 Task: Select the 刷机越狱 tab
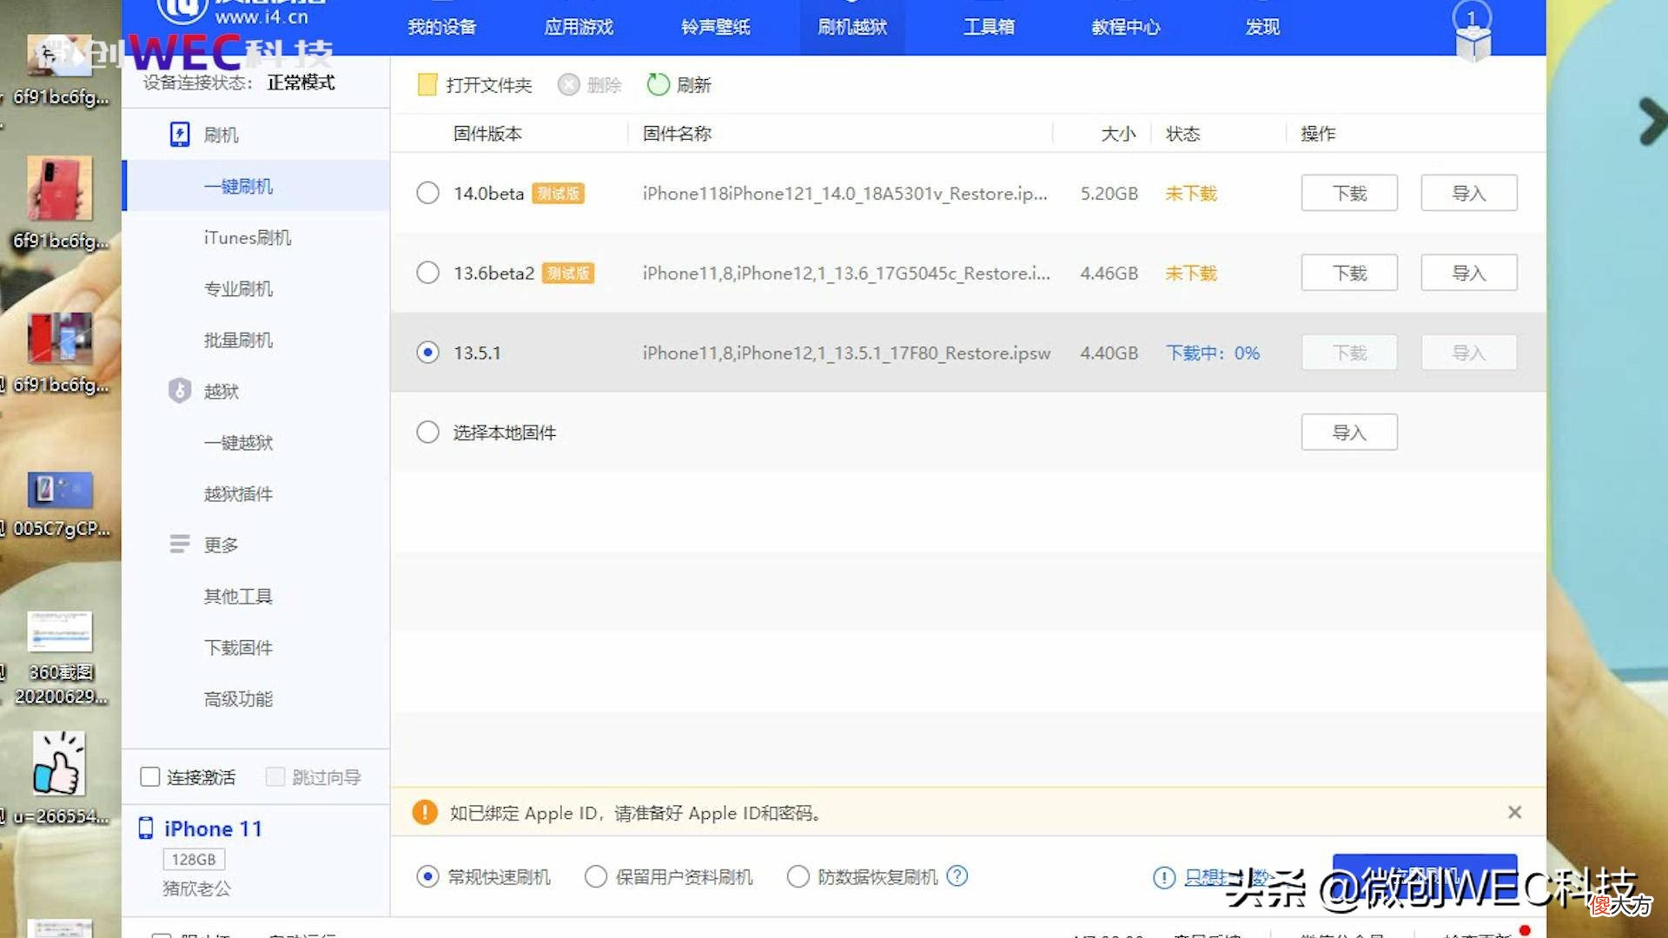click(x=852, y=27)
